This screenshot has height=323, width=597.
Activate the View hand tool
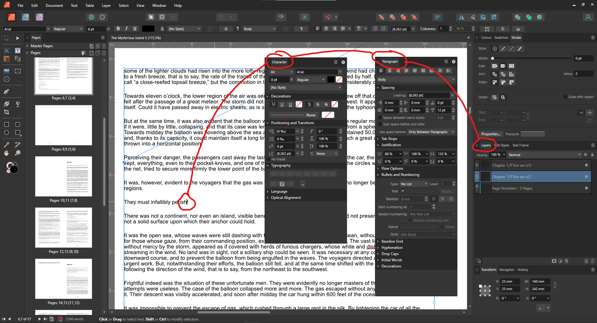pyautogui.click(x=7, y=153)
